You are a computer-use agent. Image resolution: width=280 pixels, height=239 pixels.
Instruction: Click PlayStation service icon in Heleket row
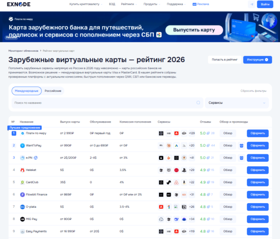click(184, 170)
